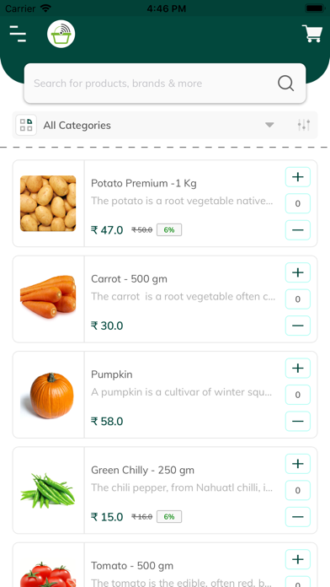The image size is (330, 587).
Task: Increase Potato Premium quantity with plus
Action: (x=298, y=177)
